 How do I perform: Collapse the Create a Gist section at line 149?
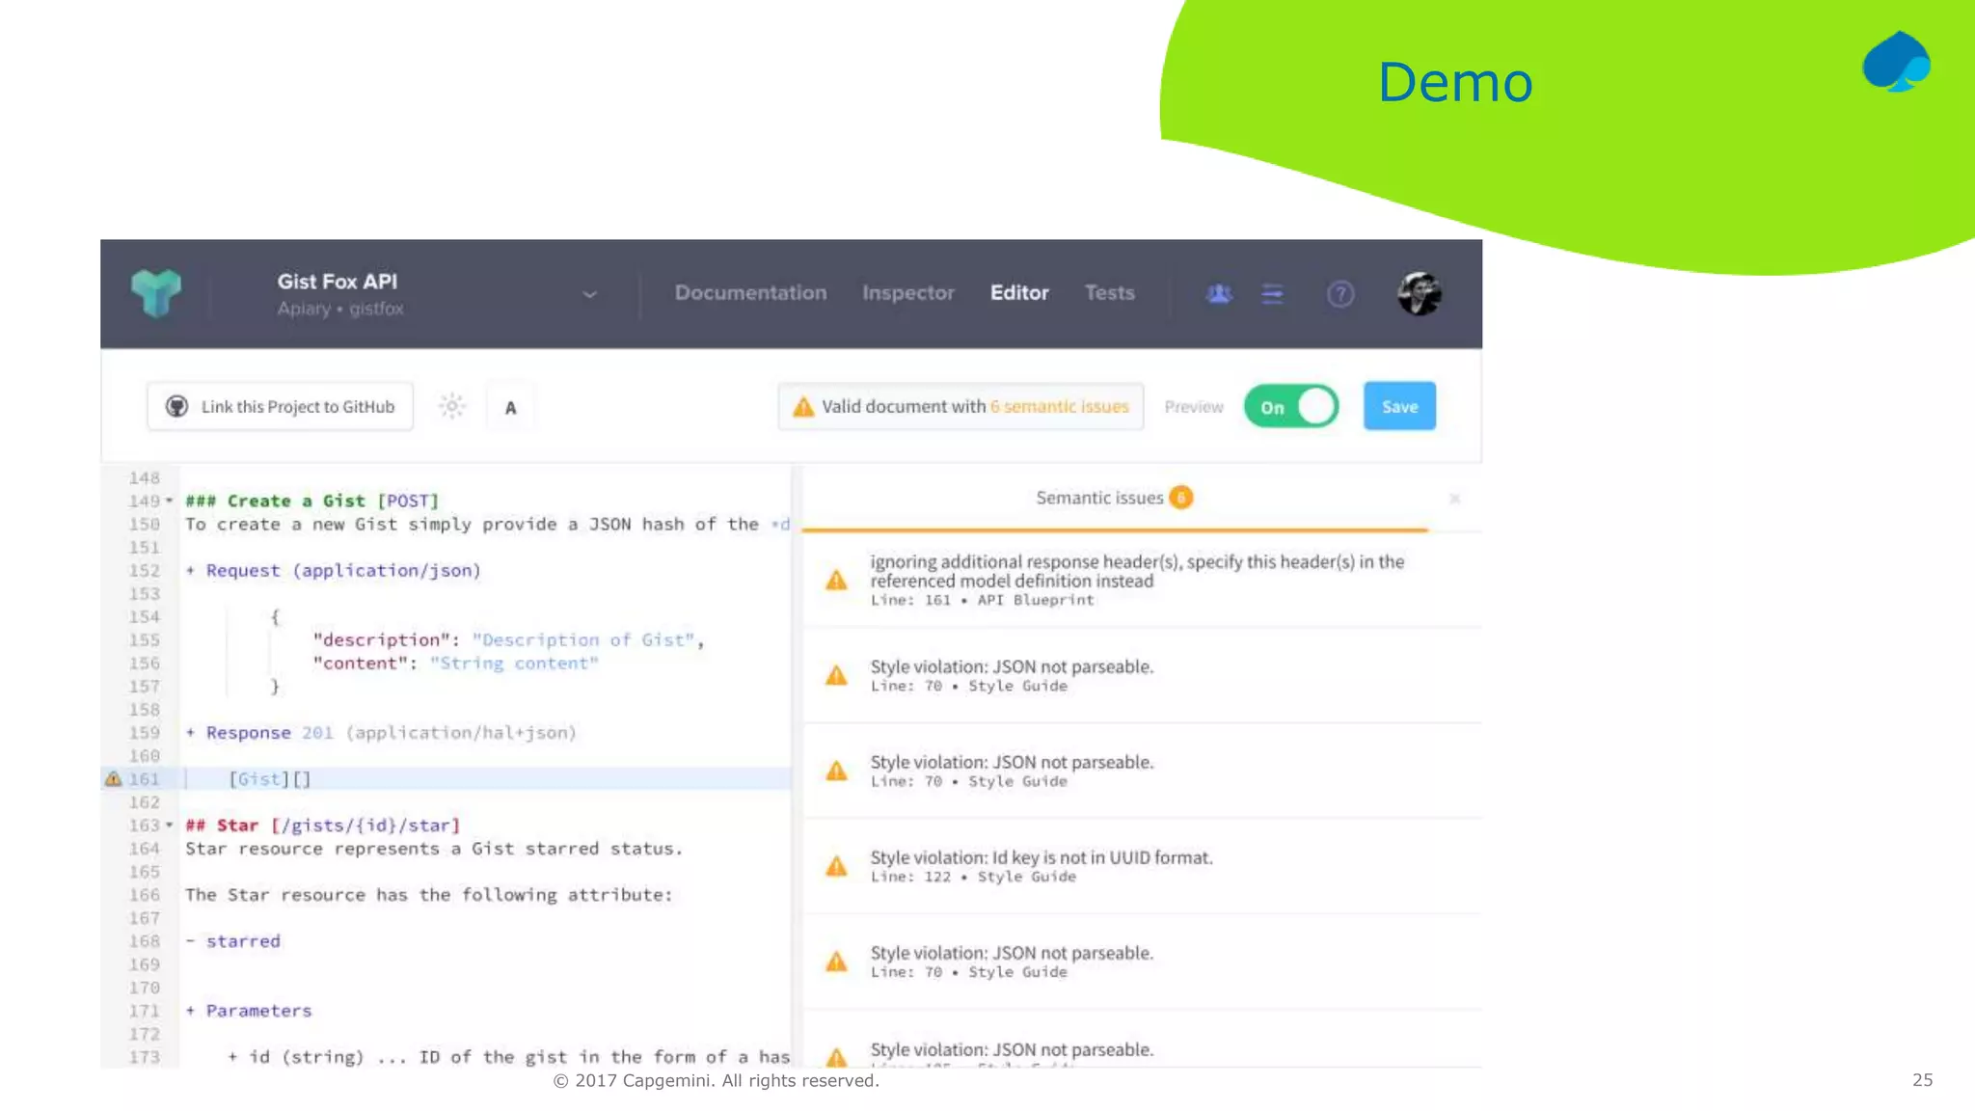pyautogui.click(x=170, y=501)
